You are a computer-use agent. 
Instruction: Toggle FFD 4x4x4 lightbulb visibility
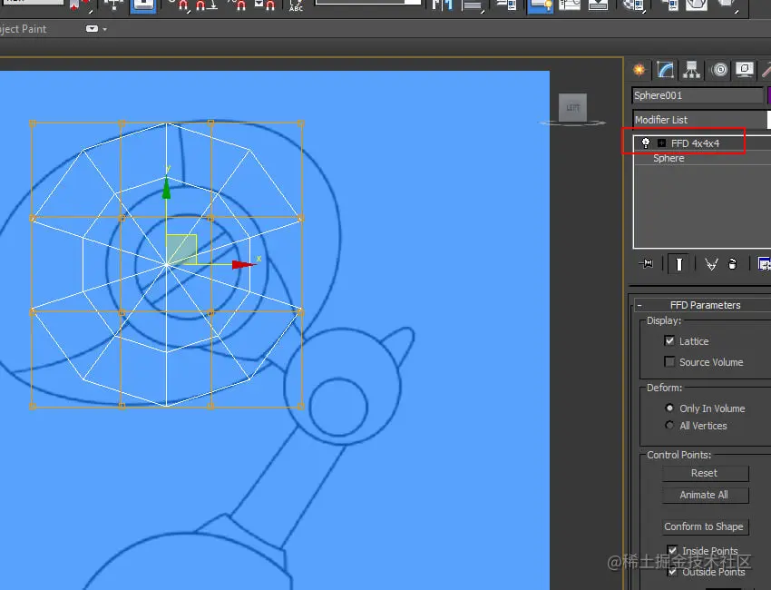tap(646, 143)
